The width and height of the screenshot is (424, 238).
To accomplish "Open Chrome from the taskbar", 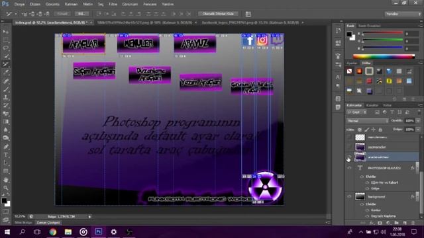I will (x=53, y=232).
